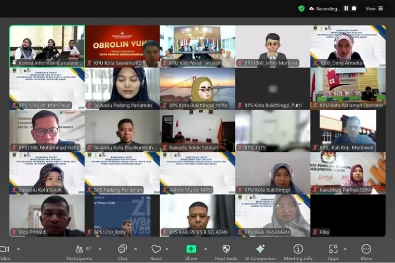The height and width of the screenshot is (263, 395).
Task: Select Bawaslu Padang Pariaman video tile
Action: click(x=123, y=88)
